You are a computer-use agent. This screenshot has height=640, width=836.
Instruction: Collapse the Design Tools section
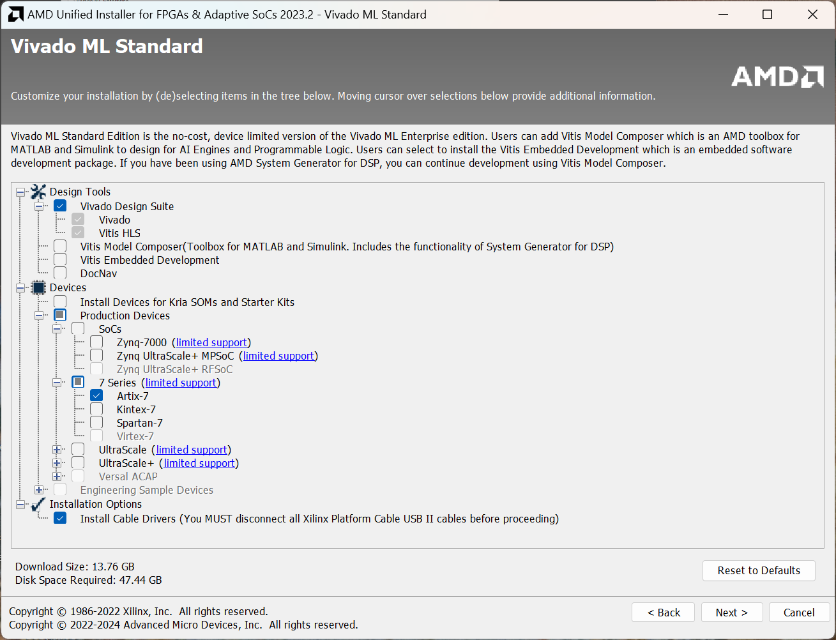point(20,192)
